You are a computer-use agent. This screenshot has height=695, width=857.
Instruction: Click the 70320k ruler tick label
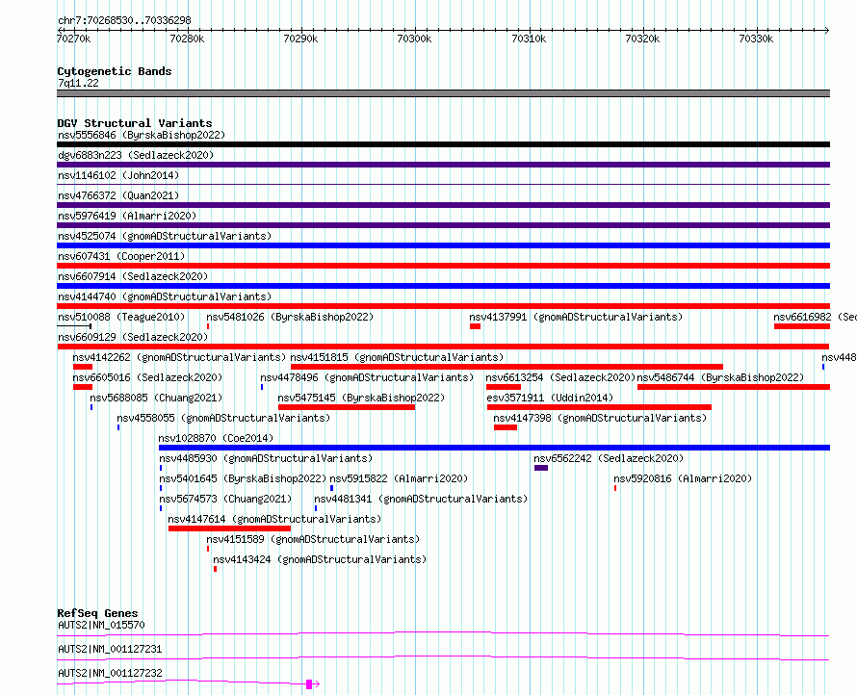[642, 39]
